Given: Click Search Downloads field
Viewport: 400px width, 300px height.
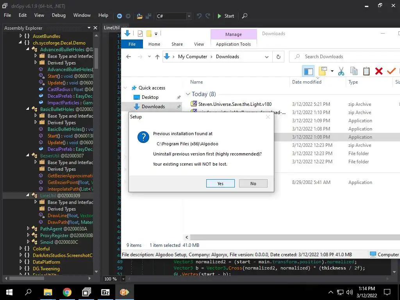Looking at the screenshot, I should 345,57.
